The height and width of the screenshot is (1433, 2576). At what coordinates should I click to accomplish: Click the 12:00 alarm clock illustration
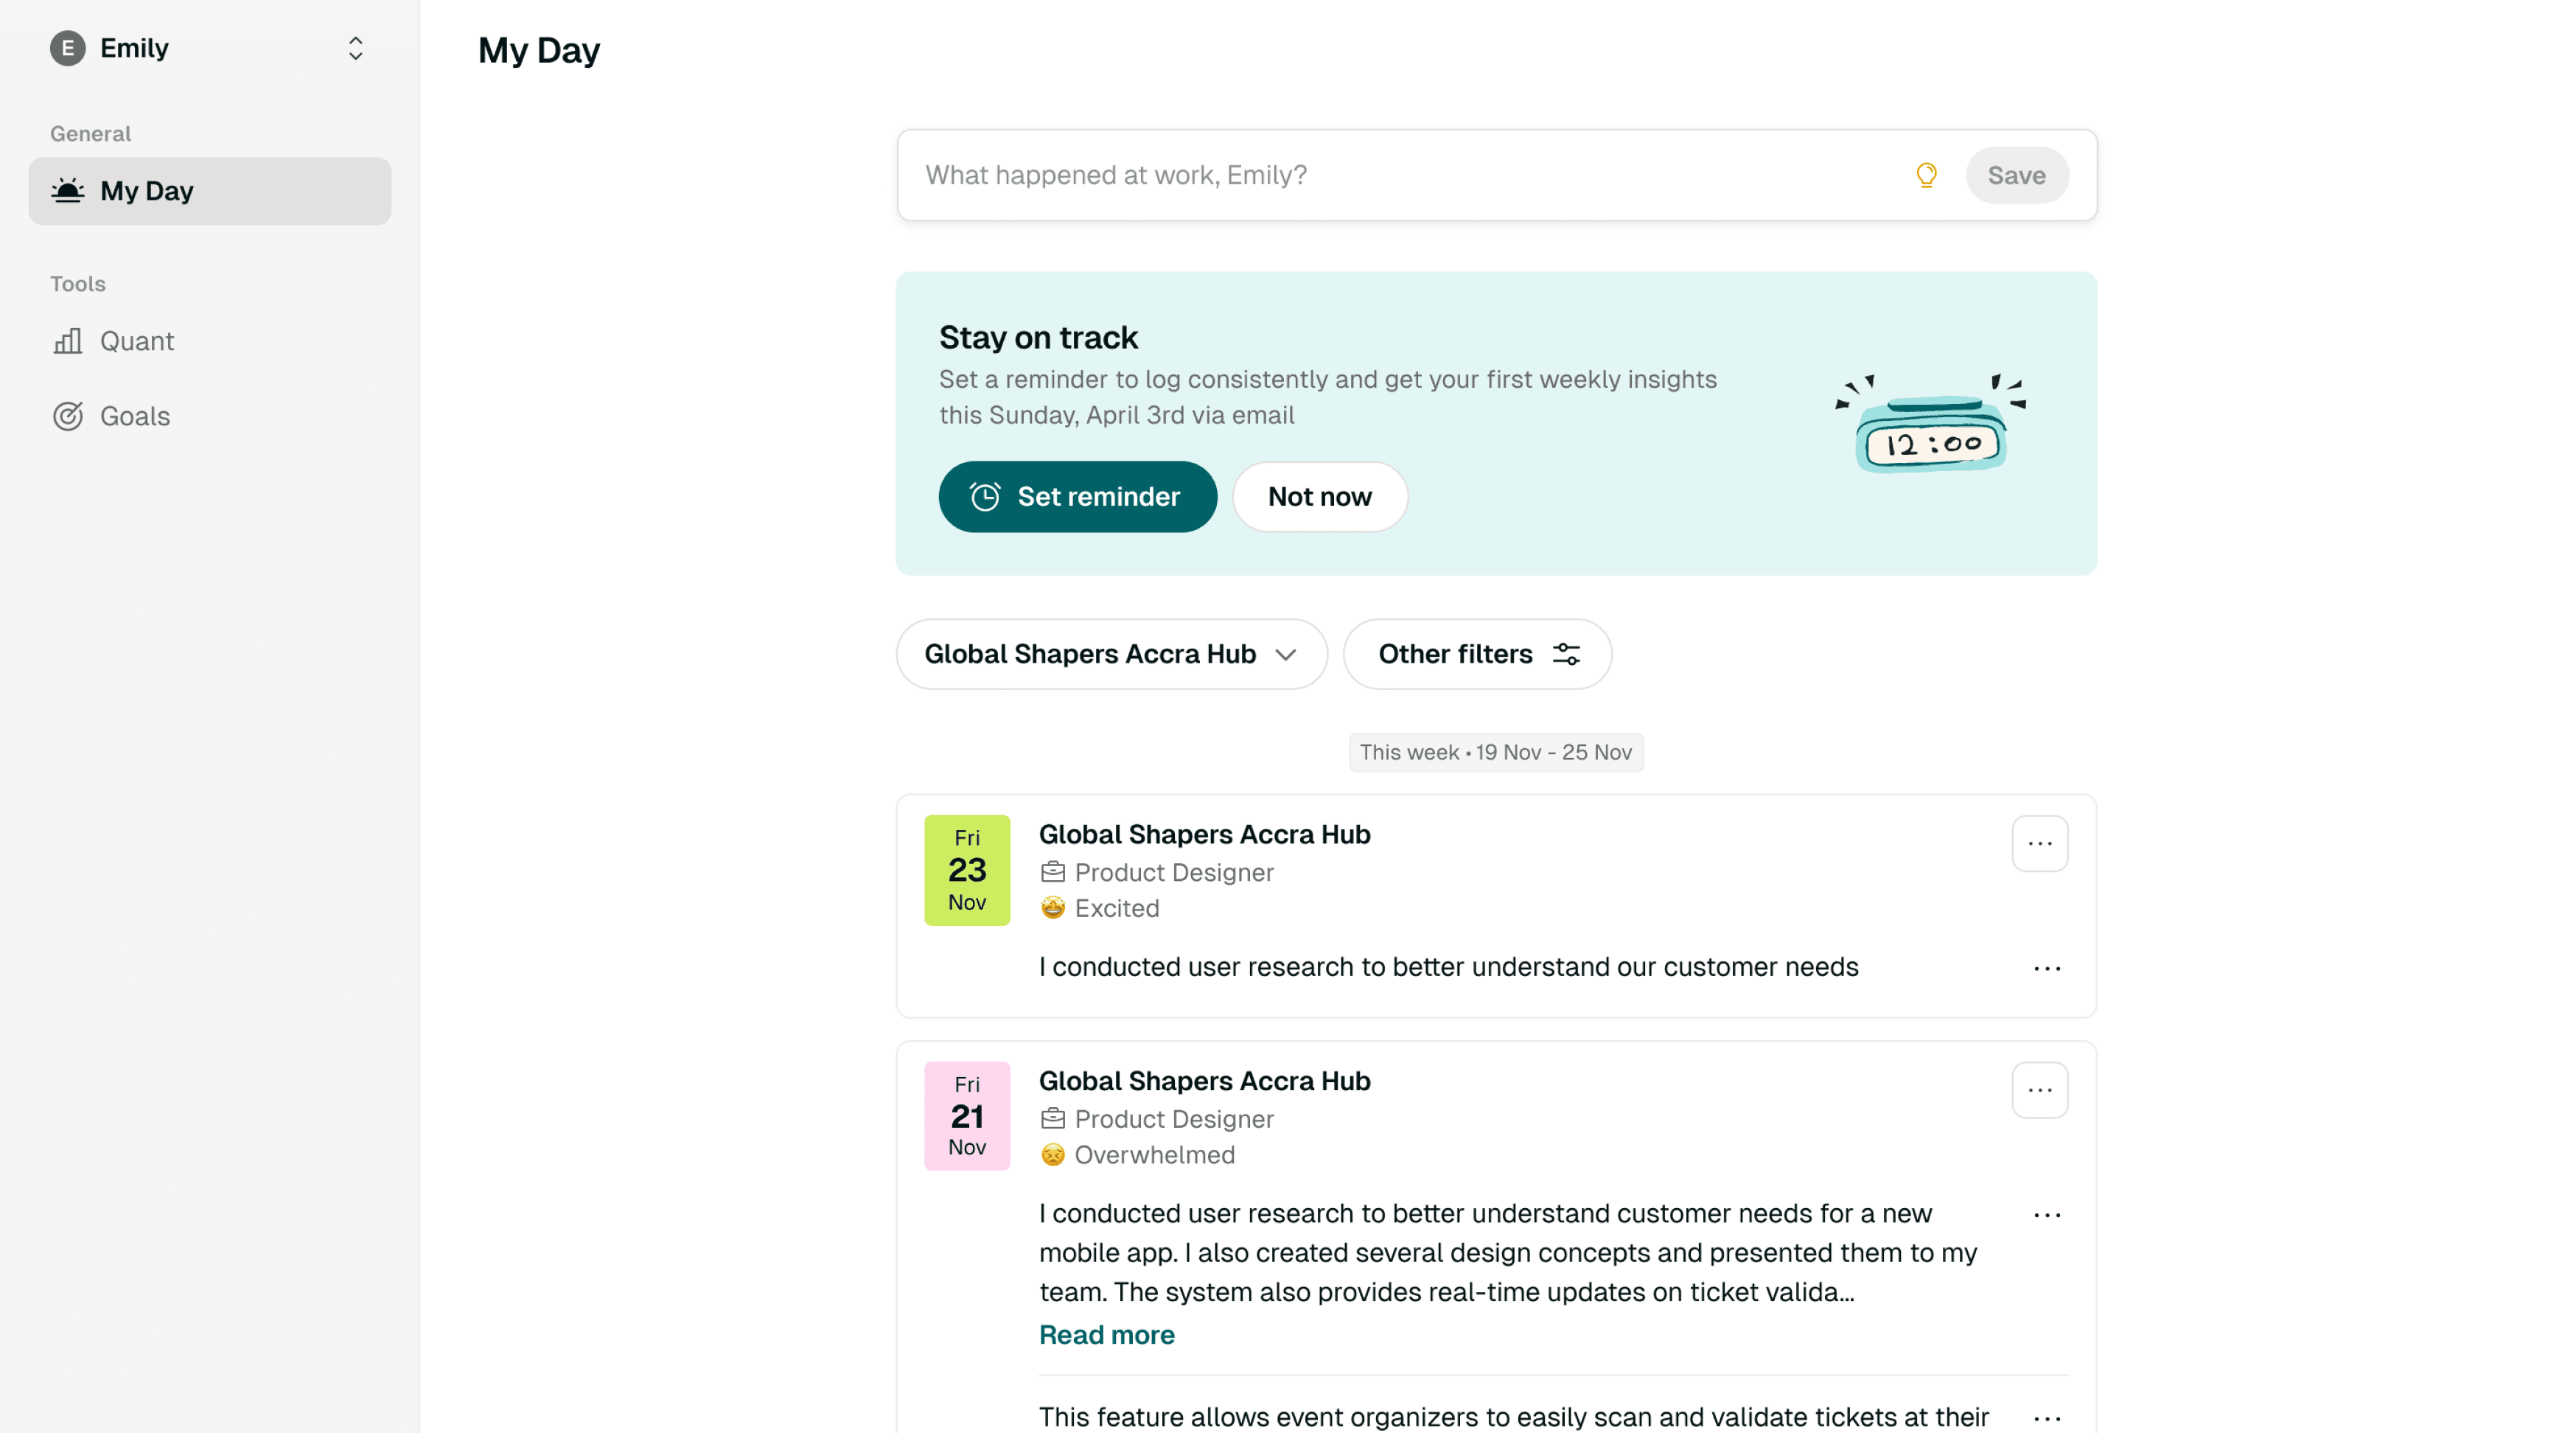click(1930, 424)
